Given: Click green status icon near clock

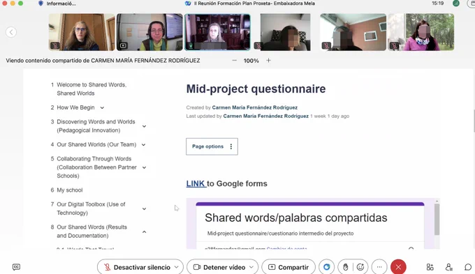Looking at the screenshot, I should (x=456, y=3).
